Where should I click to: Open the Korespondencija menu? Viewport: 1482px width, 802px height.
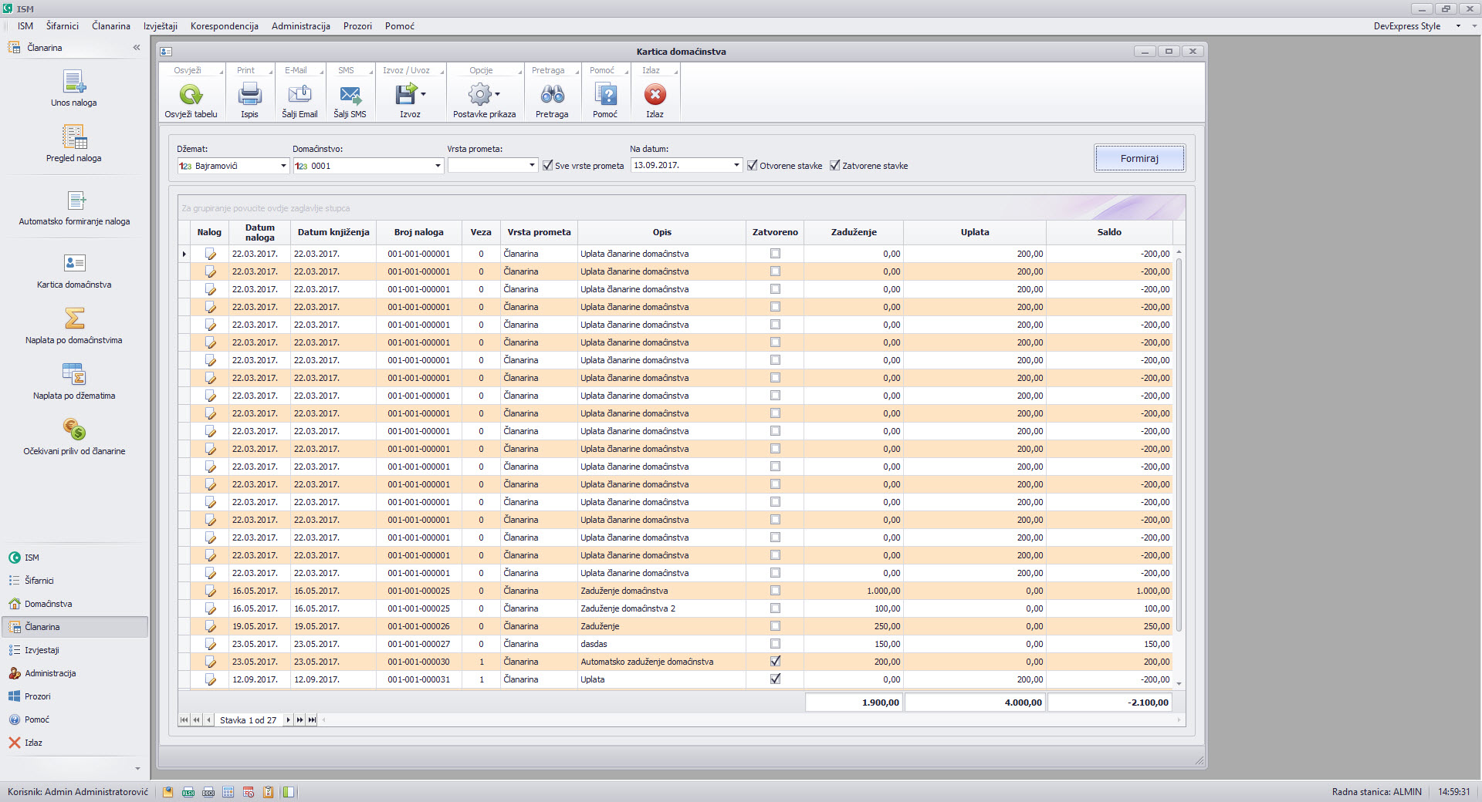225,26
